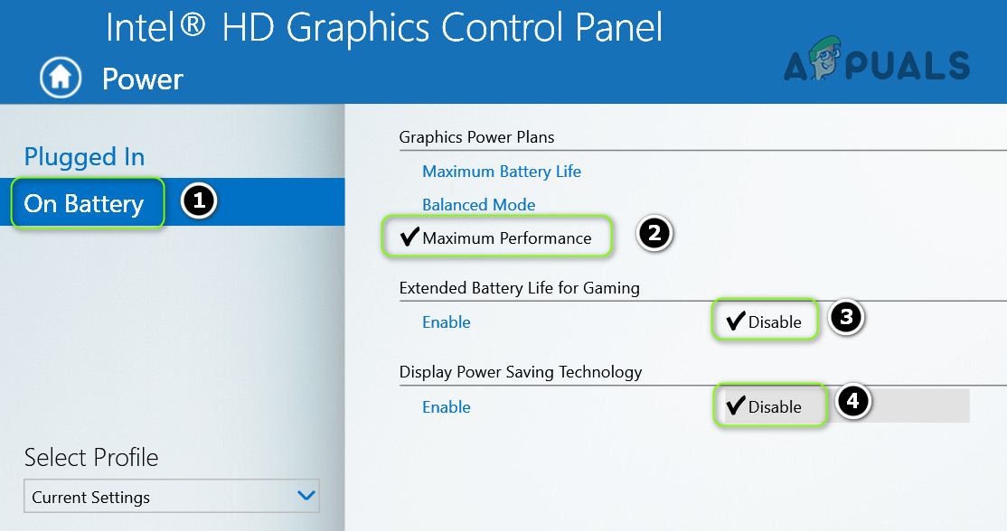Click the step 4 numbered marker
1007x531 pixels.
click(853, 403)
